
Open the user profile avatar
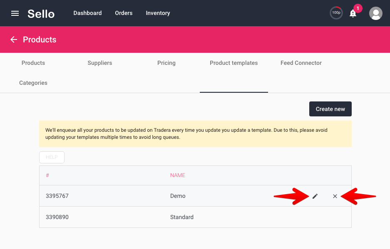[x=375, y=13]
